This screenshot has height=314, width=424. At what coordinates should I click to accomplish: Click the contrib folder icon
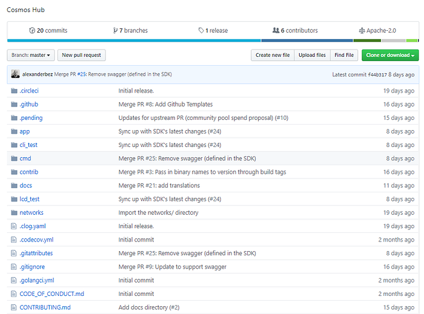point(14,172)
